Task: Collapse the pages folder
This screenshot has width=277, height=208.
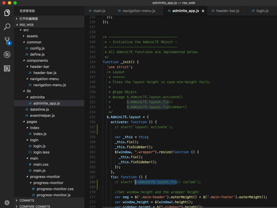Action: click(32, 122)
